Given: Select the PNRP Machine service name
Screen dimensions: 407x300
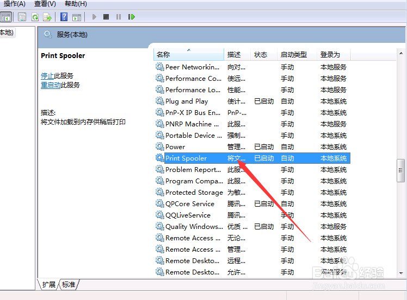Looking at the screenshot, I should pyautogui.click(x=192, y=124).
